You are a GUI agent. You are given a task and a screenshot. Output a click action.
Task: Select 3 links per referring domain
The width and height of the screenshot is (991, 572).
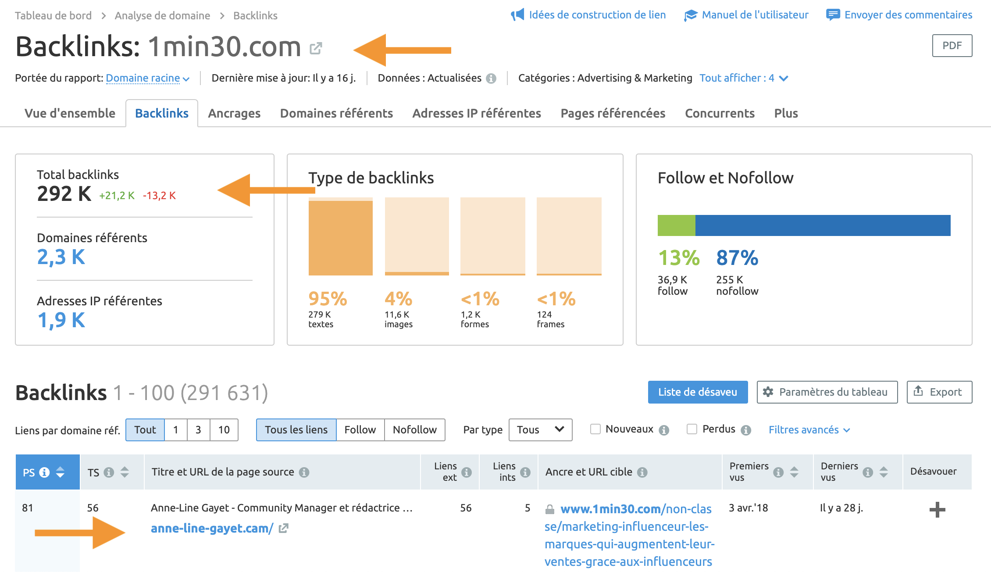coord(199,430)
